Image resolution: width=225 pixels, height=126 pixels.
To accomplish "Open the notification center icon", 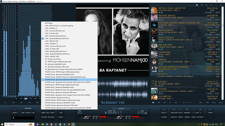I will (221, 124).
